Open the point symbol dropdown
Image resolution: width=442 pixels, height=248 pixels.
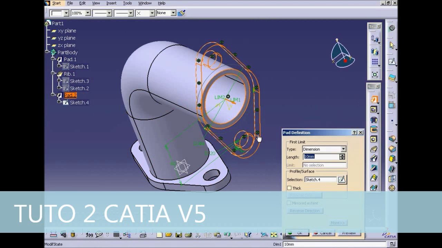(x=152, y=13)
